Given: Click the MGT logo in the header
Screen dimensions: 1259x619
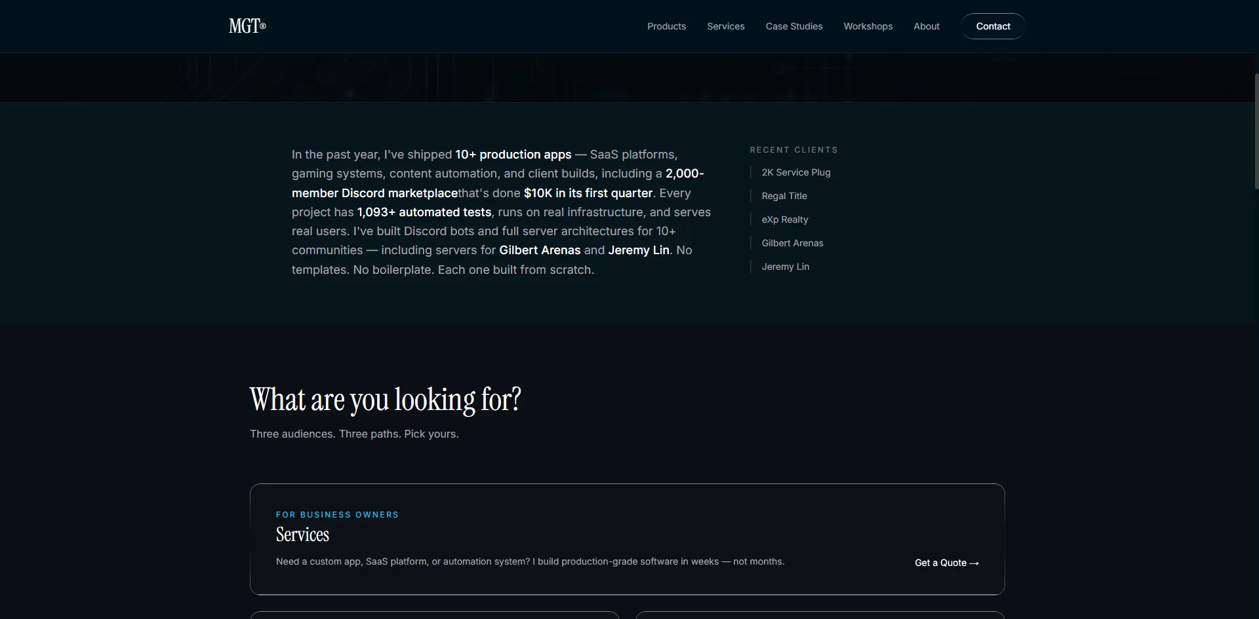Looking at the screenshot, I should (247, 26).
